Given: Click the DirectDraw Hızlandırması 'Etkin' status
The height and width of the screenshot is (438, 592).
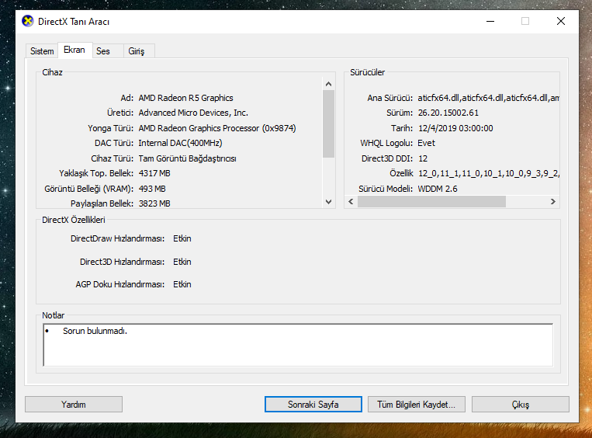Looking at the screenshot, I should (182, 238).
